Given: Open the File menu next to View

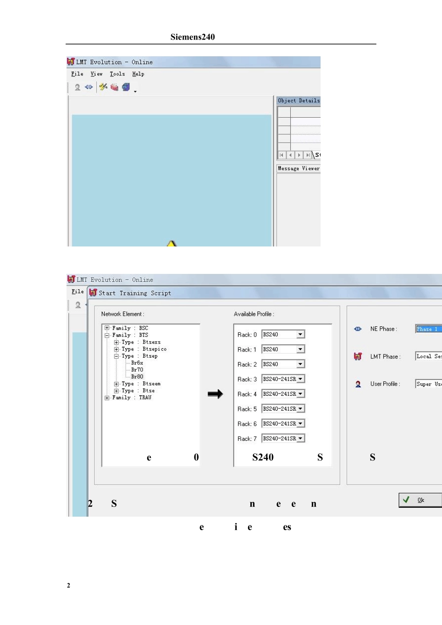Looking at the screenshot, I should click(77, 74).
